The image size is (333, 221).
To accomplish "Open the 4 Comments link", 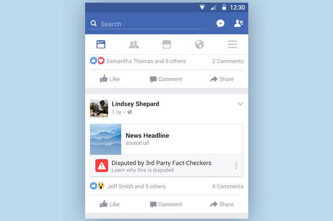I will tap(228, 186).
